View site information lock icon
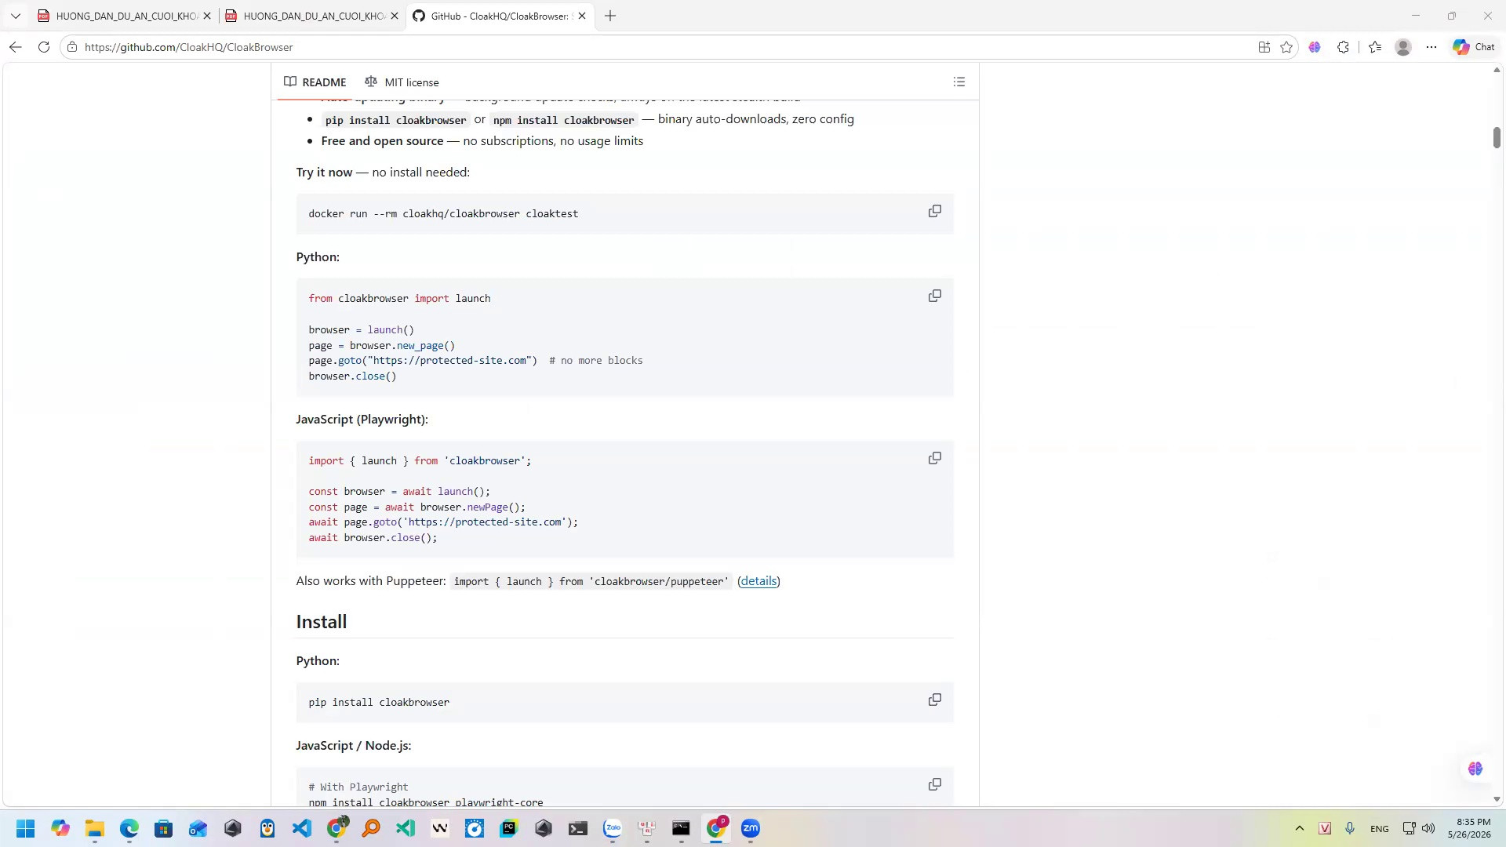 [x=72, y=47]
